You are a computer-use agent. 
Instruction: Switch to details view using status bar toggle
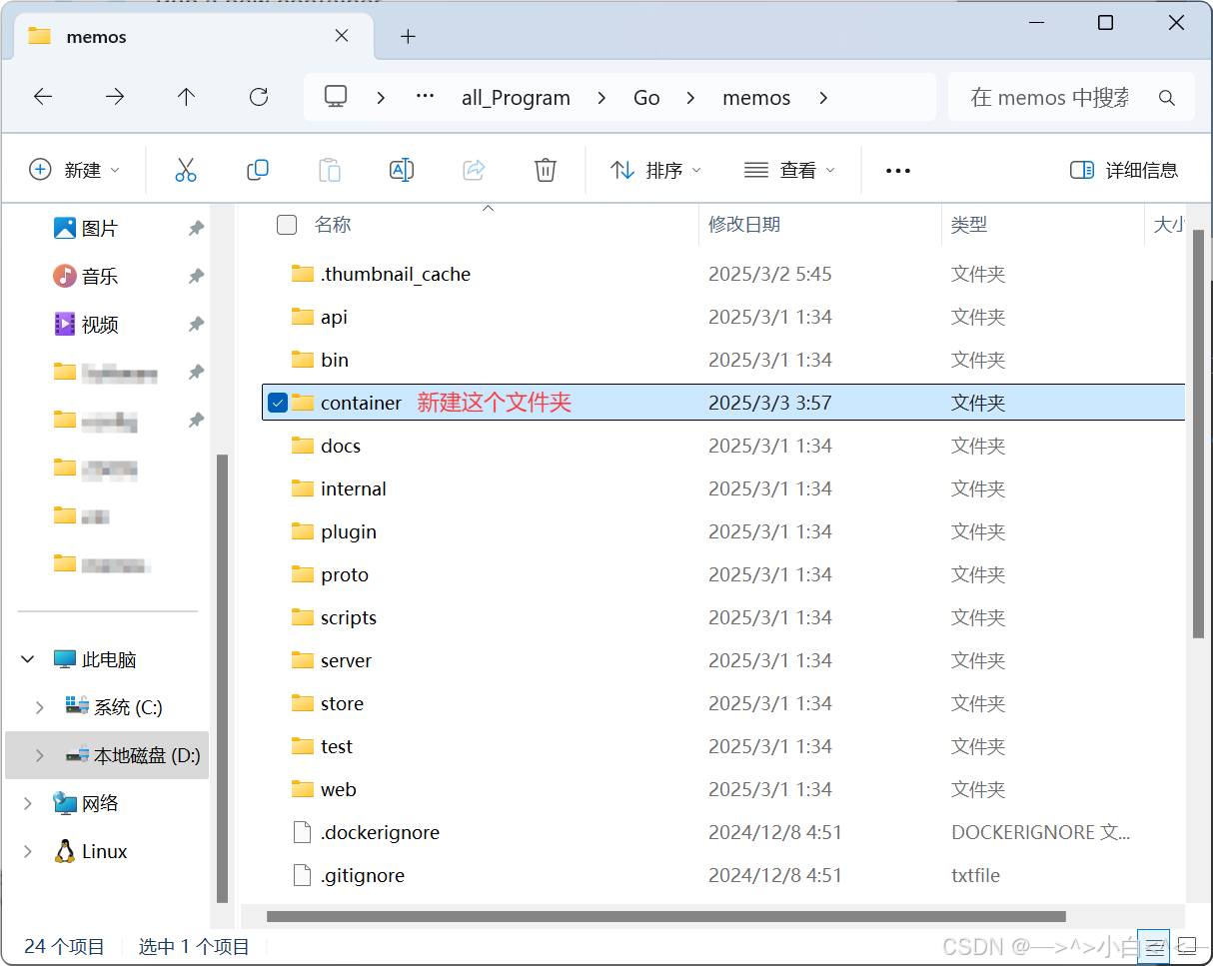(1154, 947)
